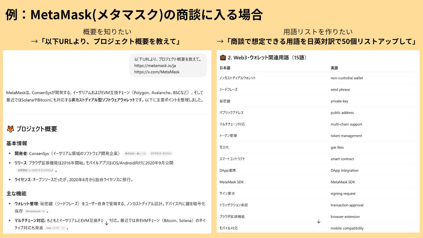
Task: Click the スマートコントラクト table cell
Action: coord(232,159)
